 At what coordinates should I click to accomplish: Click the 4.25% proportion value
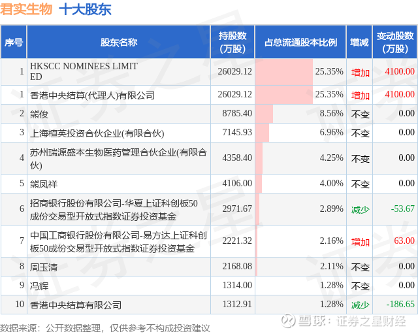331,158
